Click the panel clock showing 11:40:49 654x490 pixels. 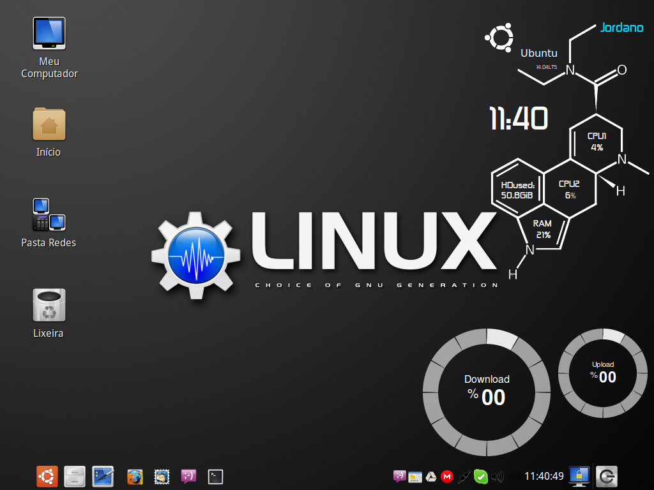tap(544, 476)
